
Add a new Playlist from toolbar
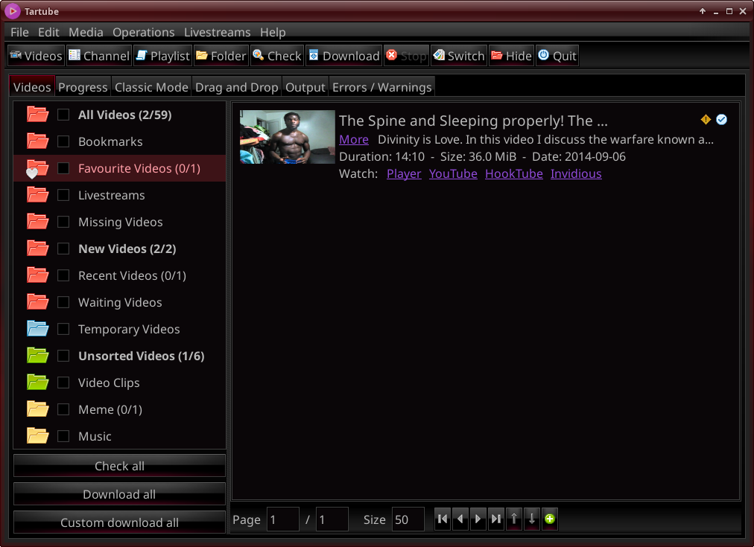point(162,56)
